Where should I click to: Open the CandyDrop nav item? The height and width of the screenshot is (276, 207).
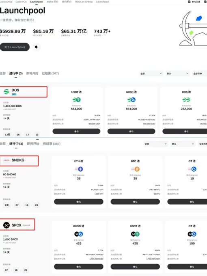click(x=6, y=2)
